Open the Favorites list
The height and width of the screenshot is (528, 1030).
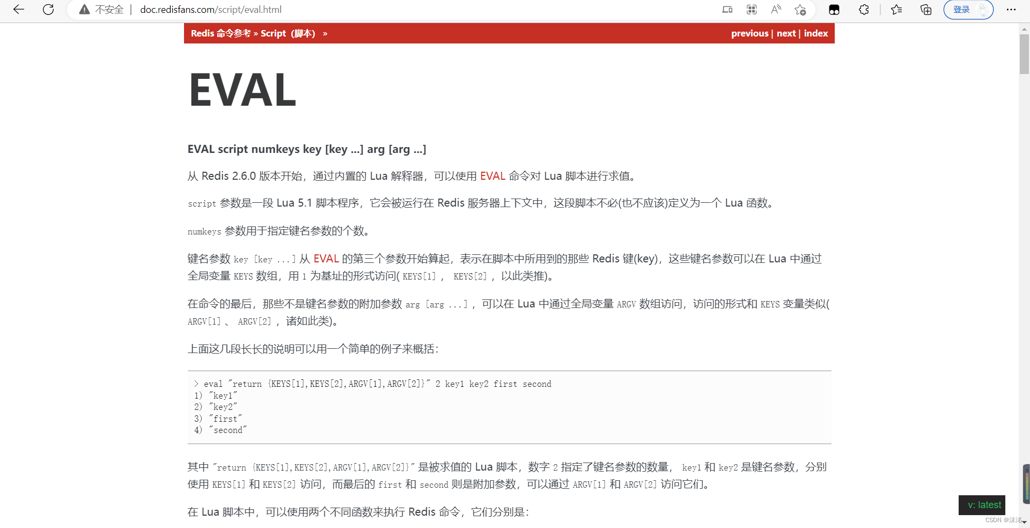[x=896, y=9]
